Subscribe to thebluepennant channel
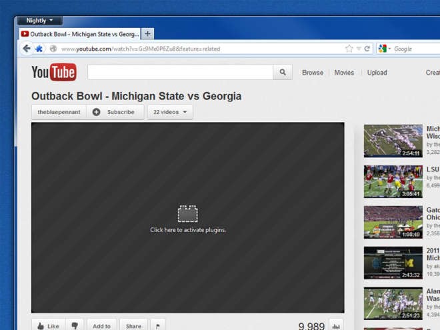This screenshot has height=330, width=440. pos(115,112)
